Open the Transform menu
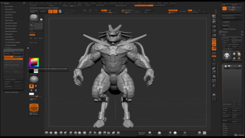This screenshot has height=138, width=245. [152, 3]
